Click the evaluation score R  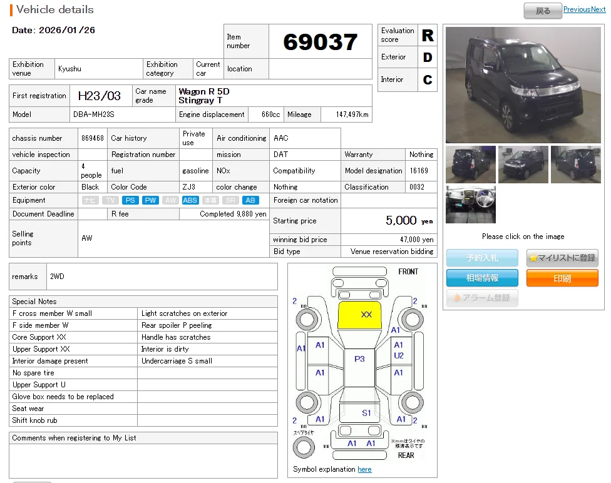428,36
